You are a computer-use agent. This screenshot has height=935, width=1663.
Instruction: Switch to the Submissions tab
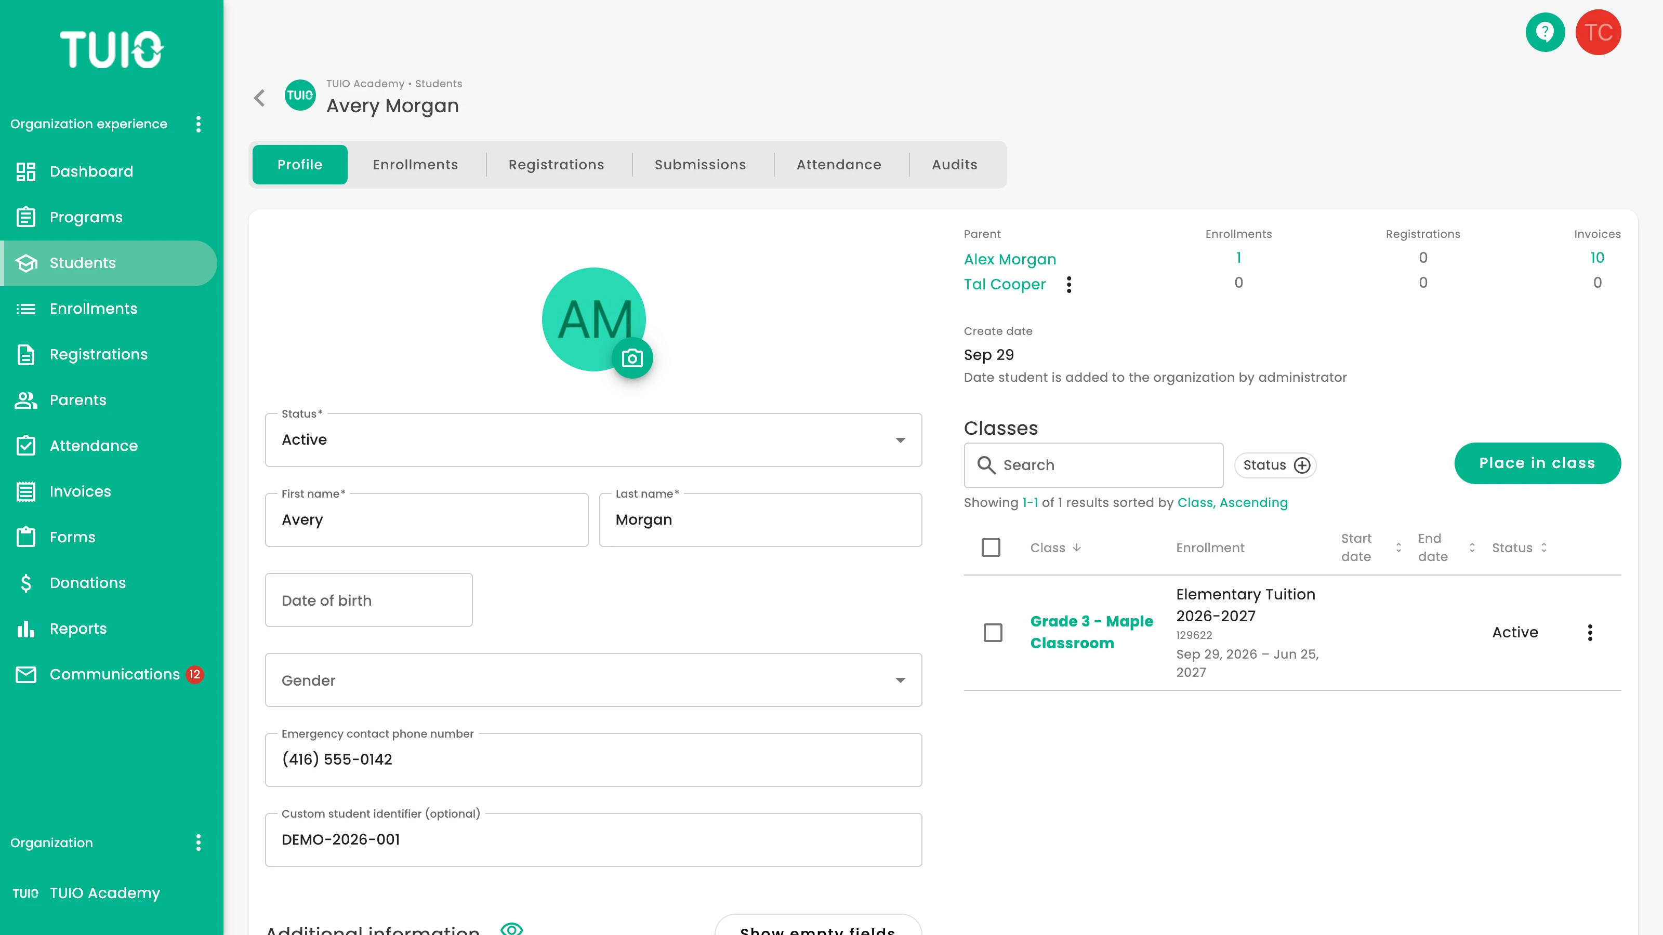701,165
